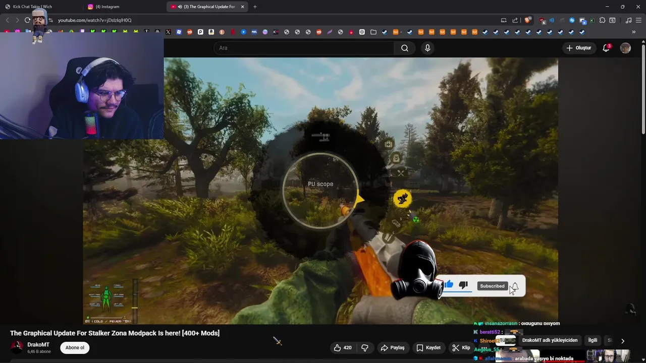The image size is (646, 363).
Task: Open the cast/media screen icon in address bar
Action: (x=504, y=20)
